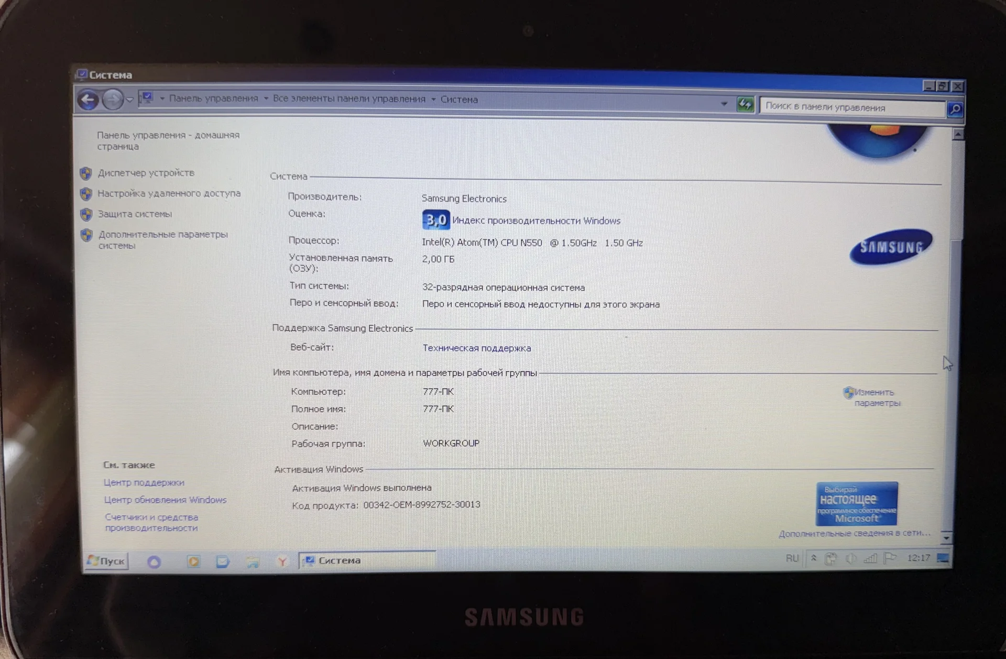Open 'Техническая поддержка' website link
The image size is (1006, 659).
click(x=477, y=348)
